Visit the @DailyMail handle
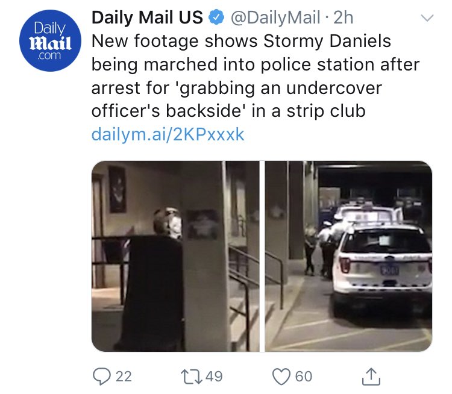 pos(275,17)
